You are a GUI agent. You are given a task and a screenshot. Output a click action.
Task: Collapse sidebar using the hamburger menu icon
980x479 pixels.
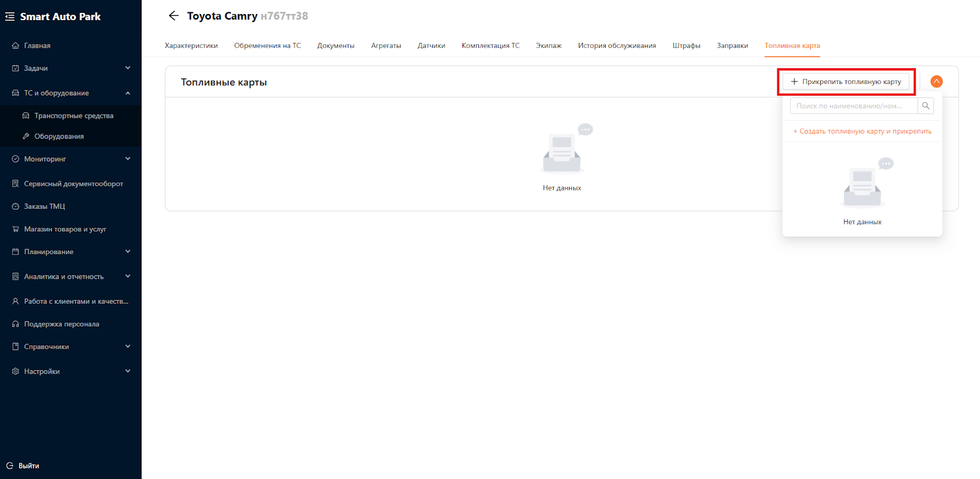(10, 17)
